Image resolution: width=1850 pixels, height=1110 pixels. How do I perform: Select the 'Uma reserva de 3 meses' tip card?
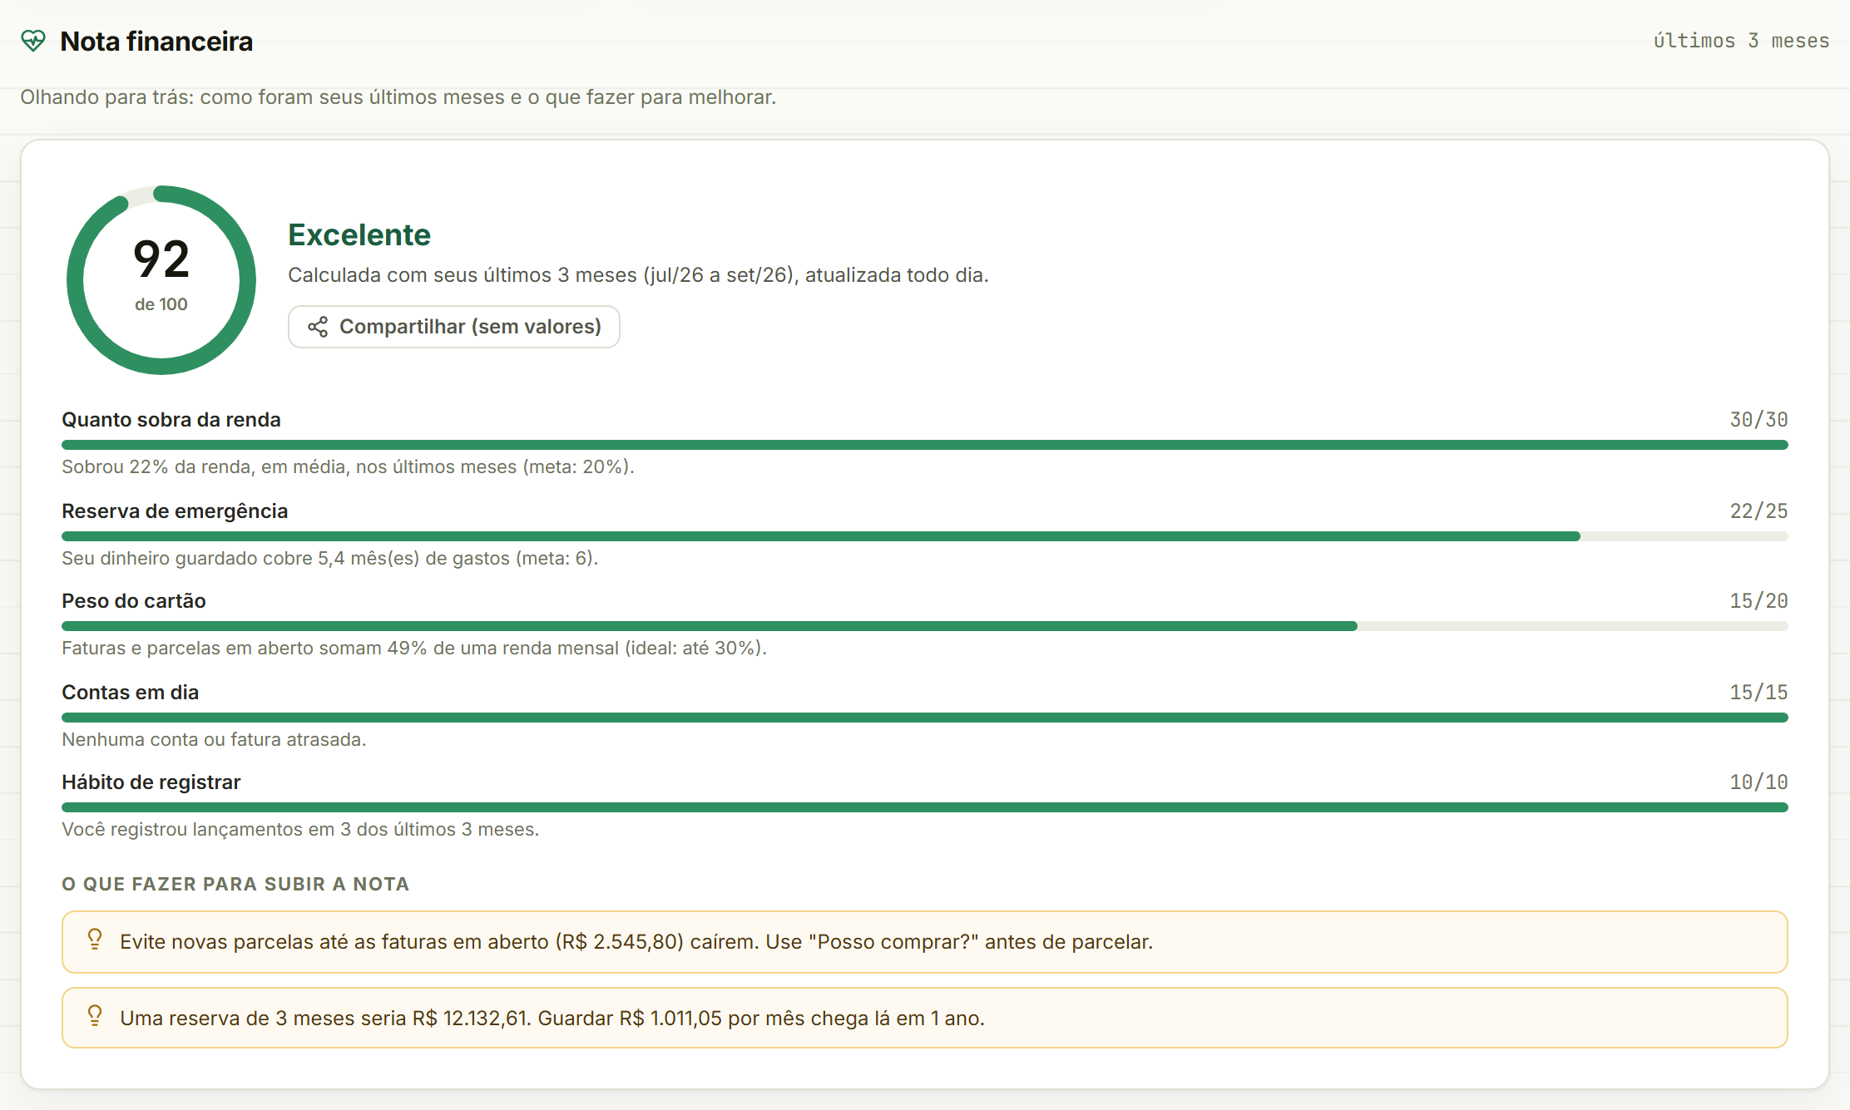tap(925, 1018)
